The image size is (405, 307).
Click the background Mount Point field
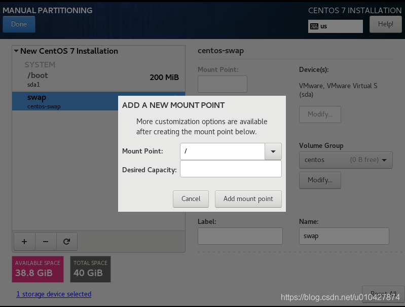pyautogui.click(x=223, y=84)
